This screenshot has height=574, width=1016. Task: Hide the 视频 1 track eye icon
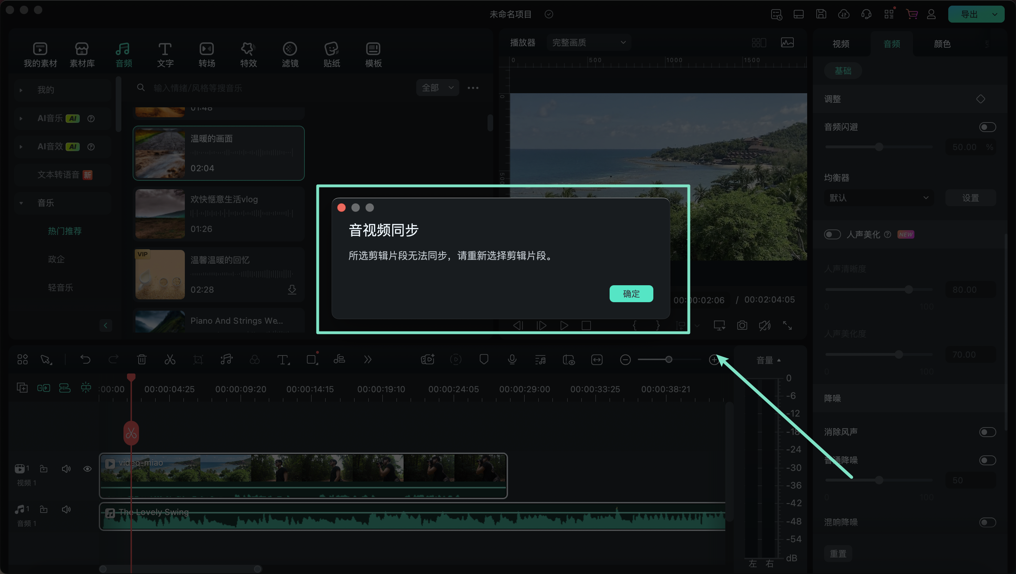(x=87, y=468)
